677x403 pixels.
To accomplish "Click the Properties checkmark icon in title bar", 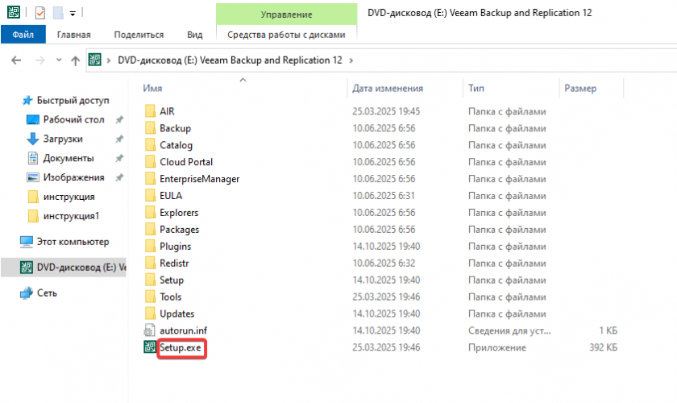I will (x=40, y=13).
